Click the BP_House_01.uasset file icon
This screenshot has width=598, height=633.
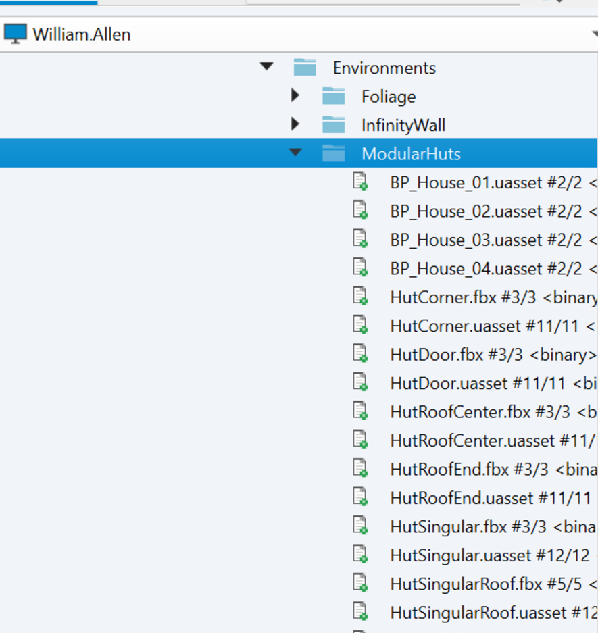pos(360,181)
